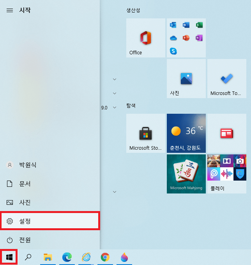The height and width of the screenshot is (265, 251).
Task: Open the 사진 (Photos) tile
Action: [186, 79]
